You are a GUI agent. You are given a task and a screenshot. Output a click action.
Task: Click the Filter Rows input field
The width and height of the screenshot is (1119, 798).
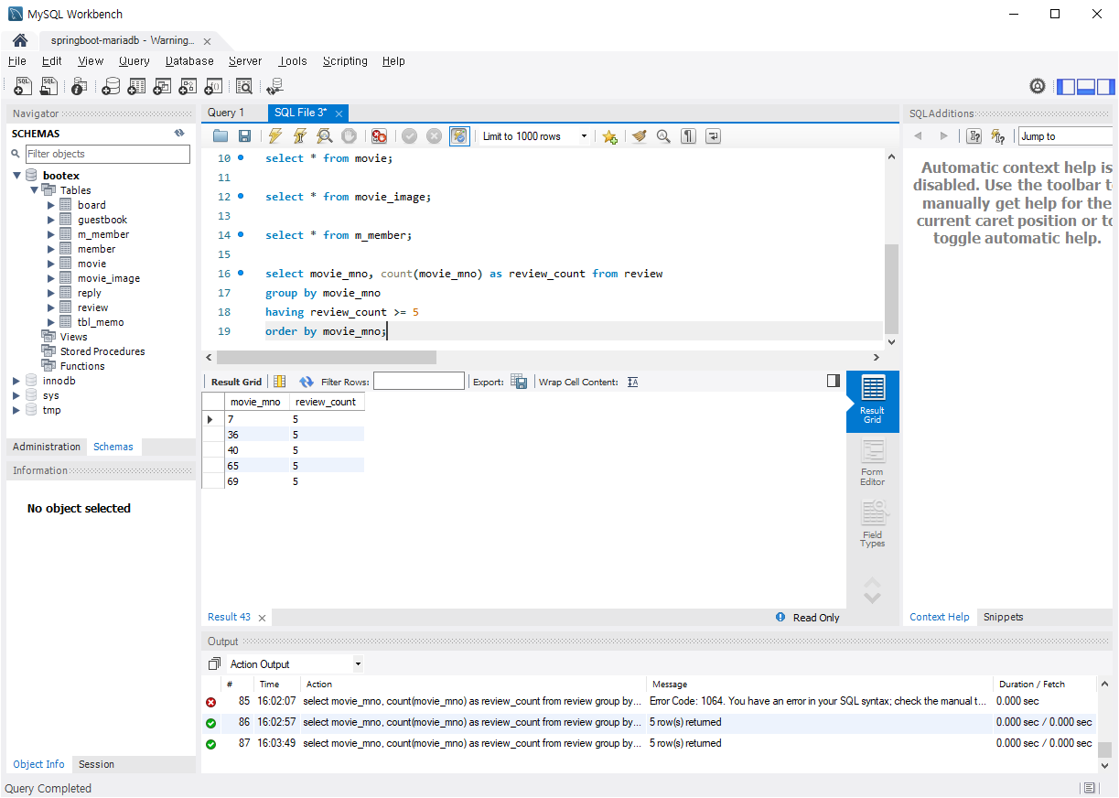[x=418, y=382]
